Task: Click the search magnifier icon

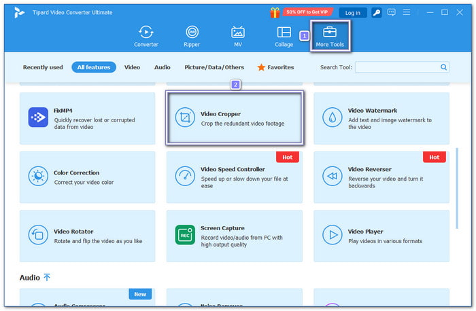Action: [443, 67]
